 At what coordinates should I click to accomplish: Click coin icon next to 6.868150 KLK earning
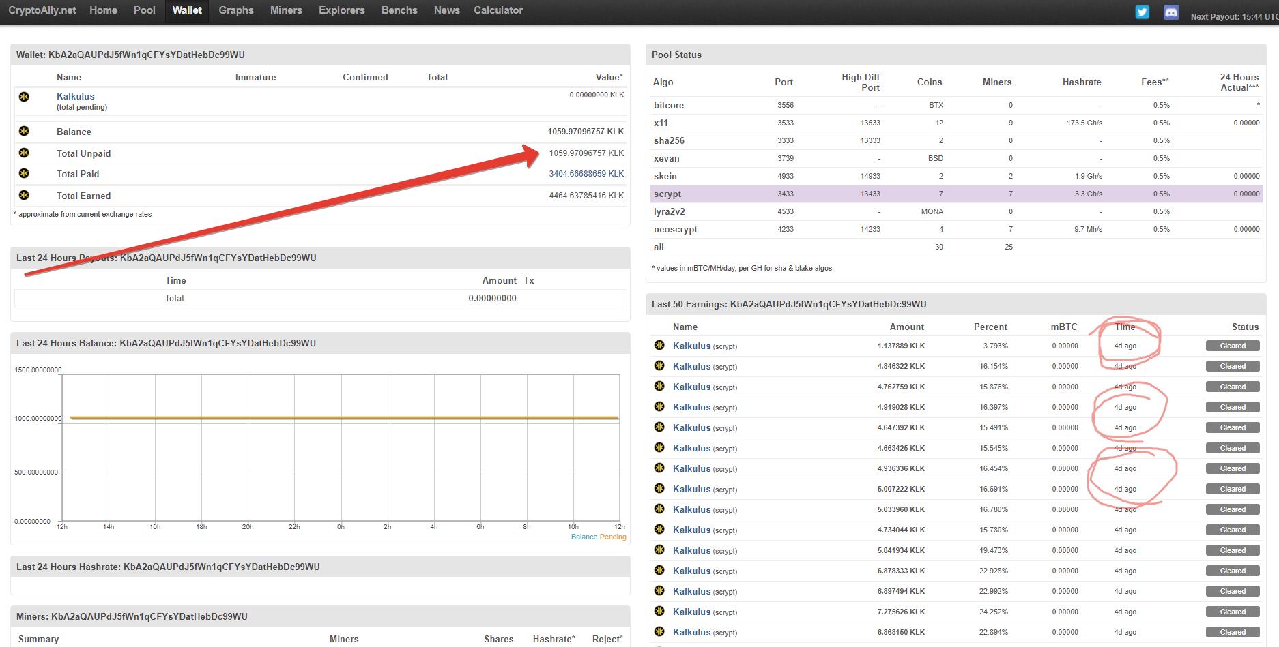659,631
